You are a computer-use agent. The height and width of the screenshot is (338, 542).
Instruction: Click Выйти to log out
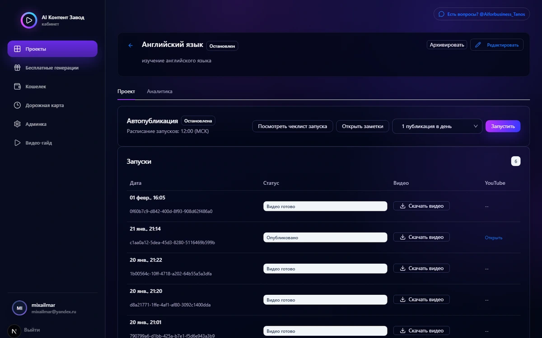32,330
